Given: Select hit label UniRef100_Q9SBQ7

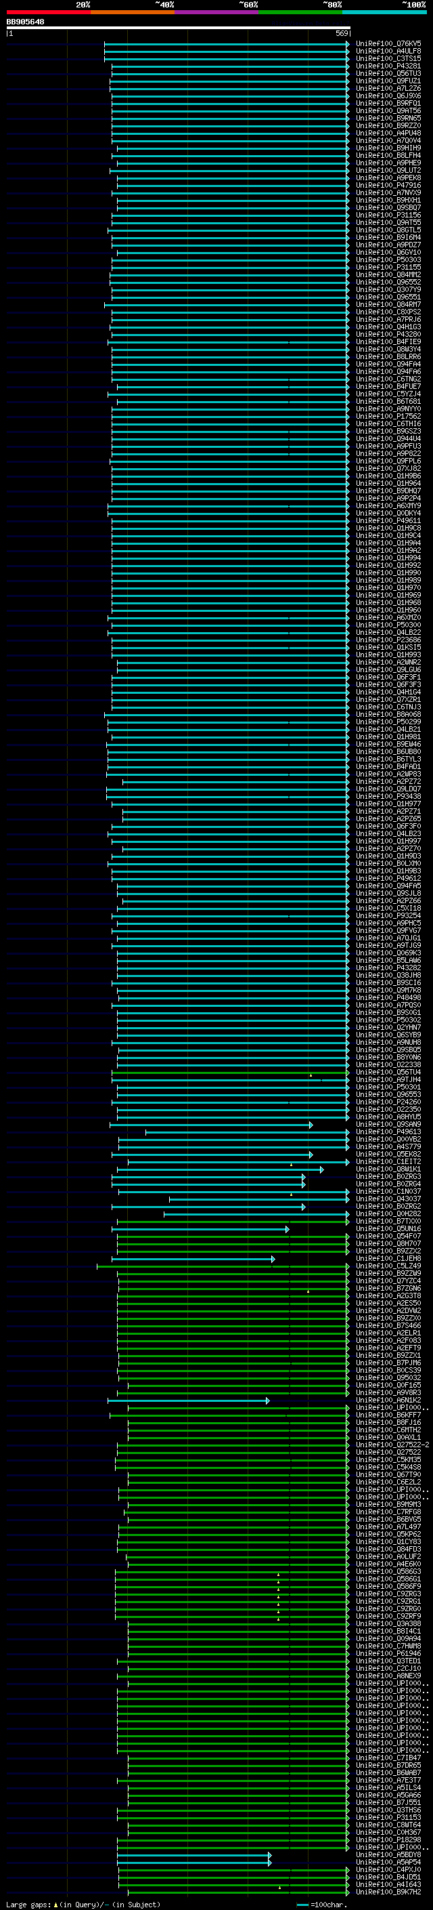Looking at the screenshot, I should [388, 207].
